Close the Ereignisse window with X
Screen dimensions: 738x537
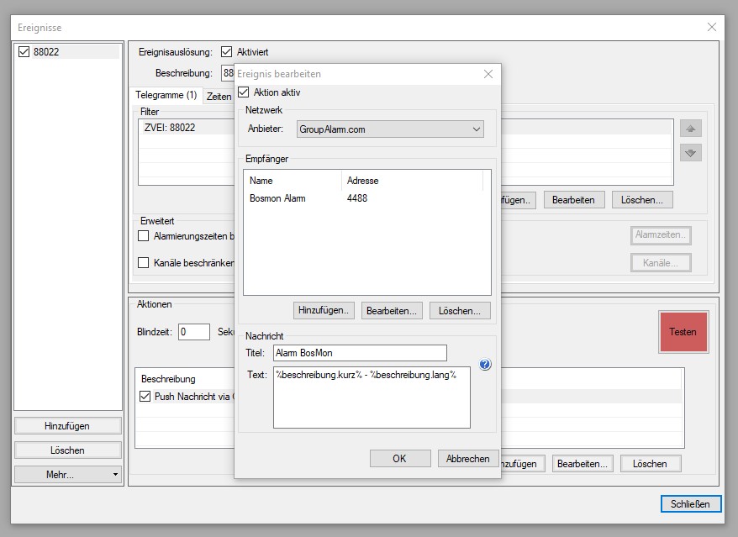coord(712,27)
